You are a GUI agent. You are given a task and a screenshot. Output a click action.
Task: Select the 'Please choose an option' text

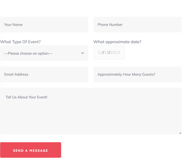pyautogui.click(x=28, y=53)
